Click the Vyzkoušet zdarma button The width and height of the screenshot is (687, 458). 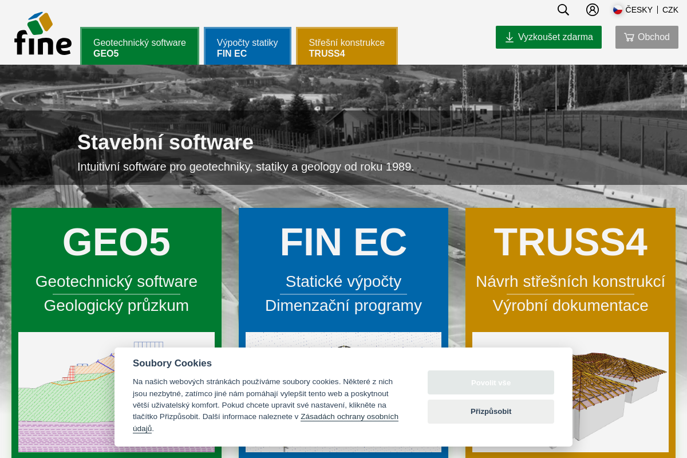548,37
